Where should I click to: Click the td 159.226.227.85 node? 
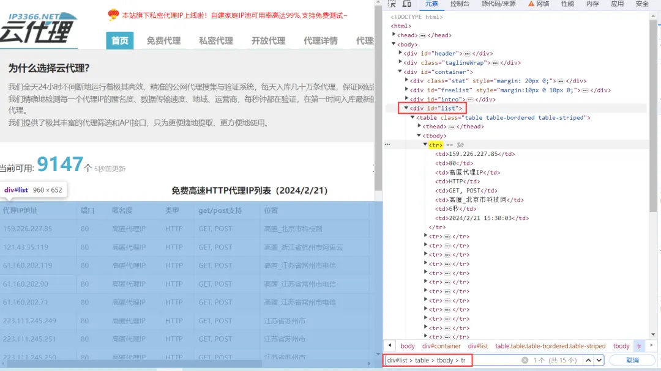(475, 154)
